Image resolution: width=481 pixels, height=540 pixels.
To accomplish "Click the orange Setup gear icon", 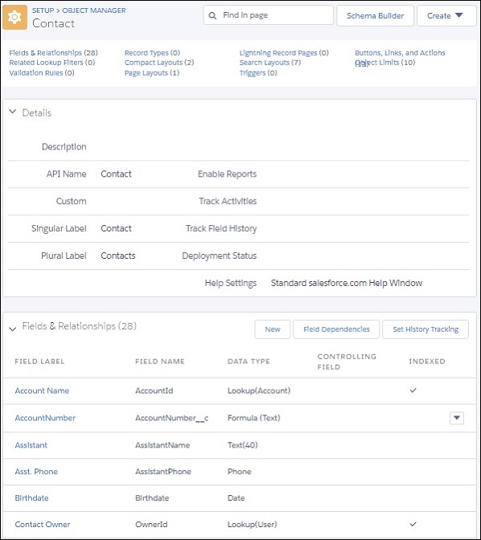I will pyautogui.click(x=14, y=17).
